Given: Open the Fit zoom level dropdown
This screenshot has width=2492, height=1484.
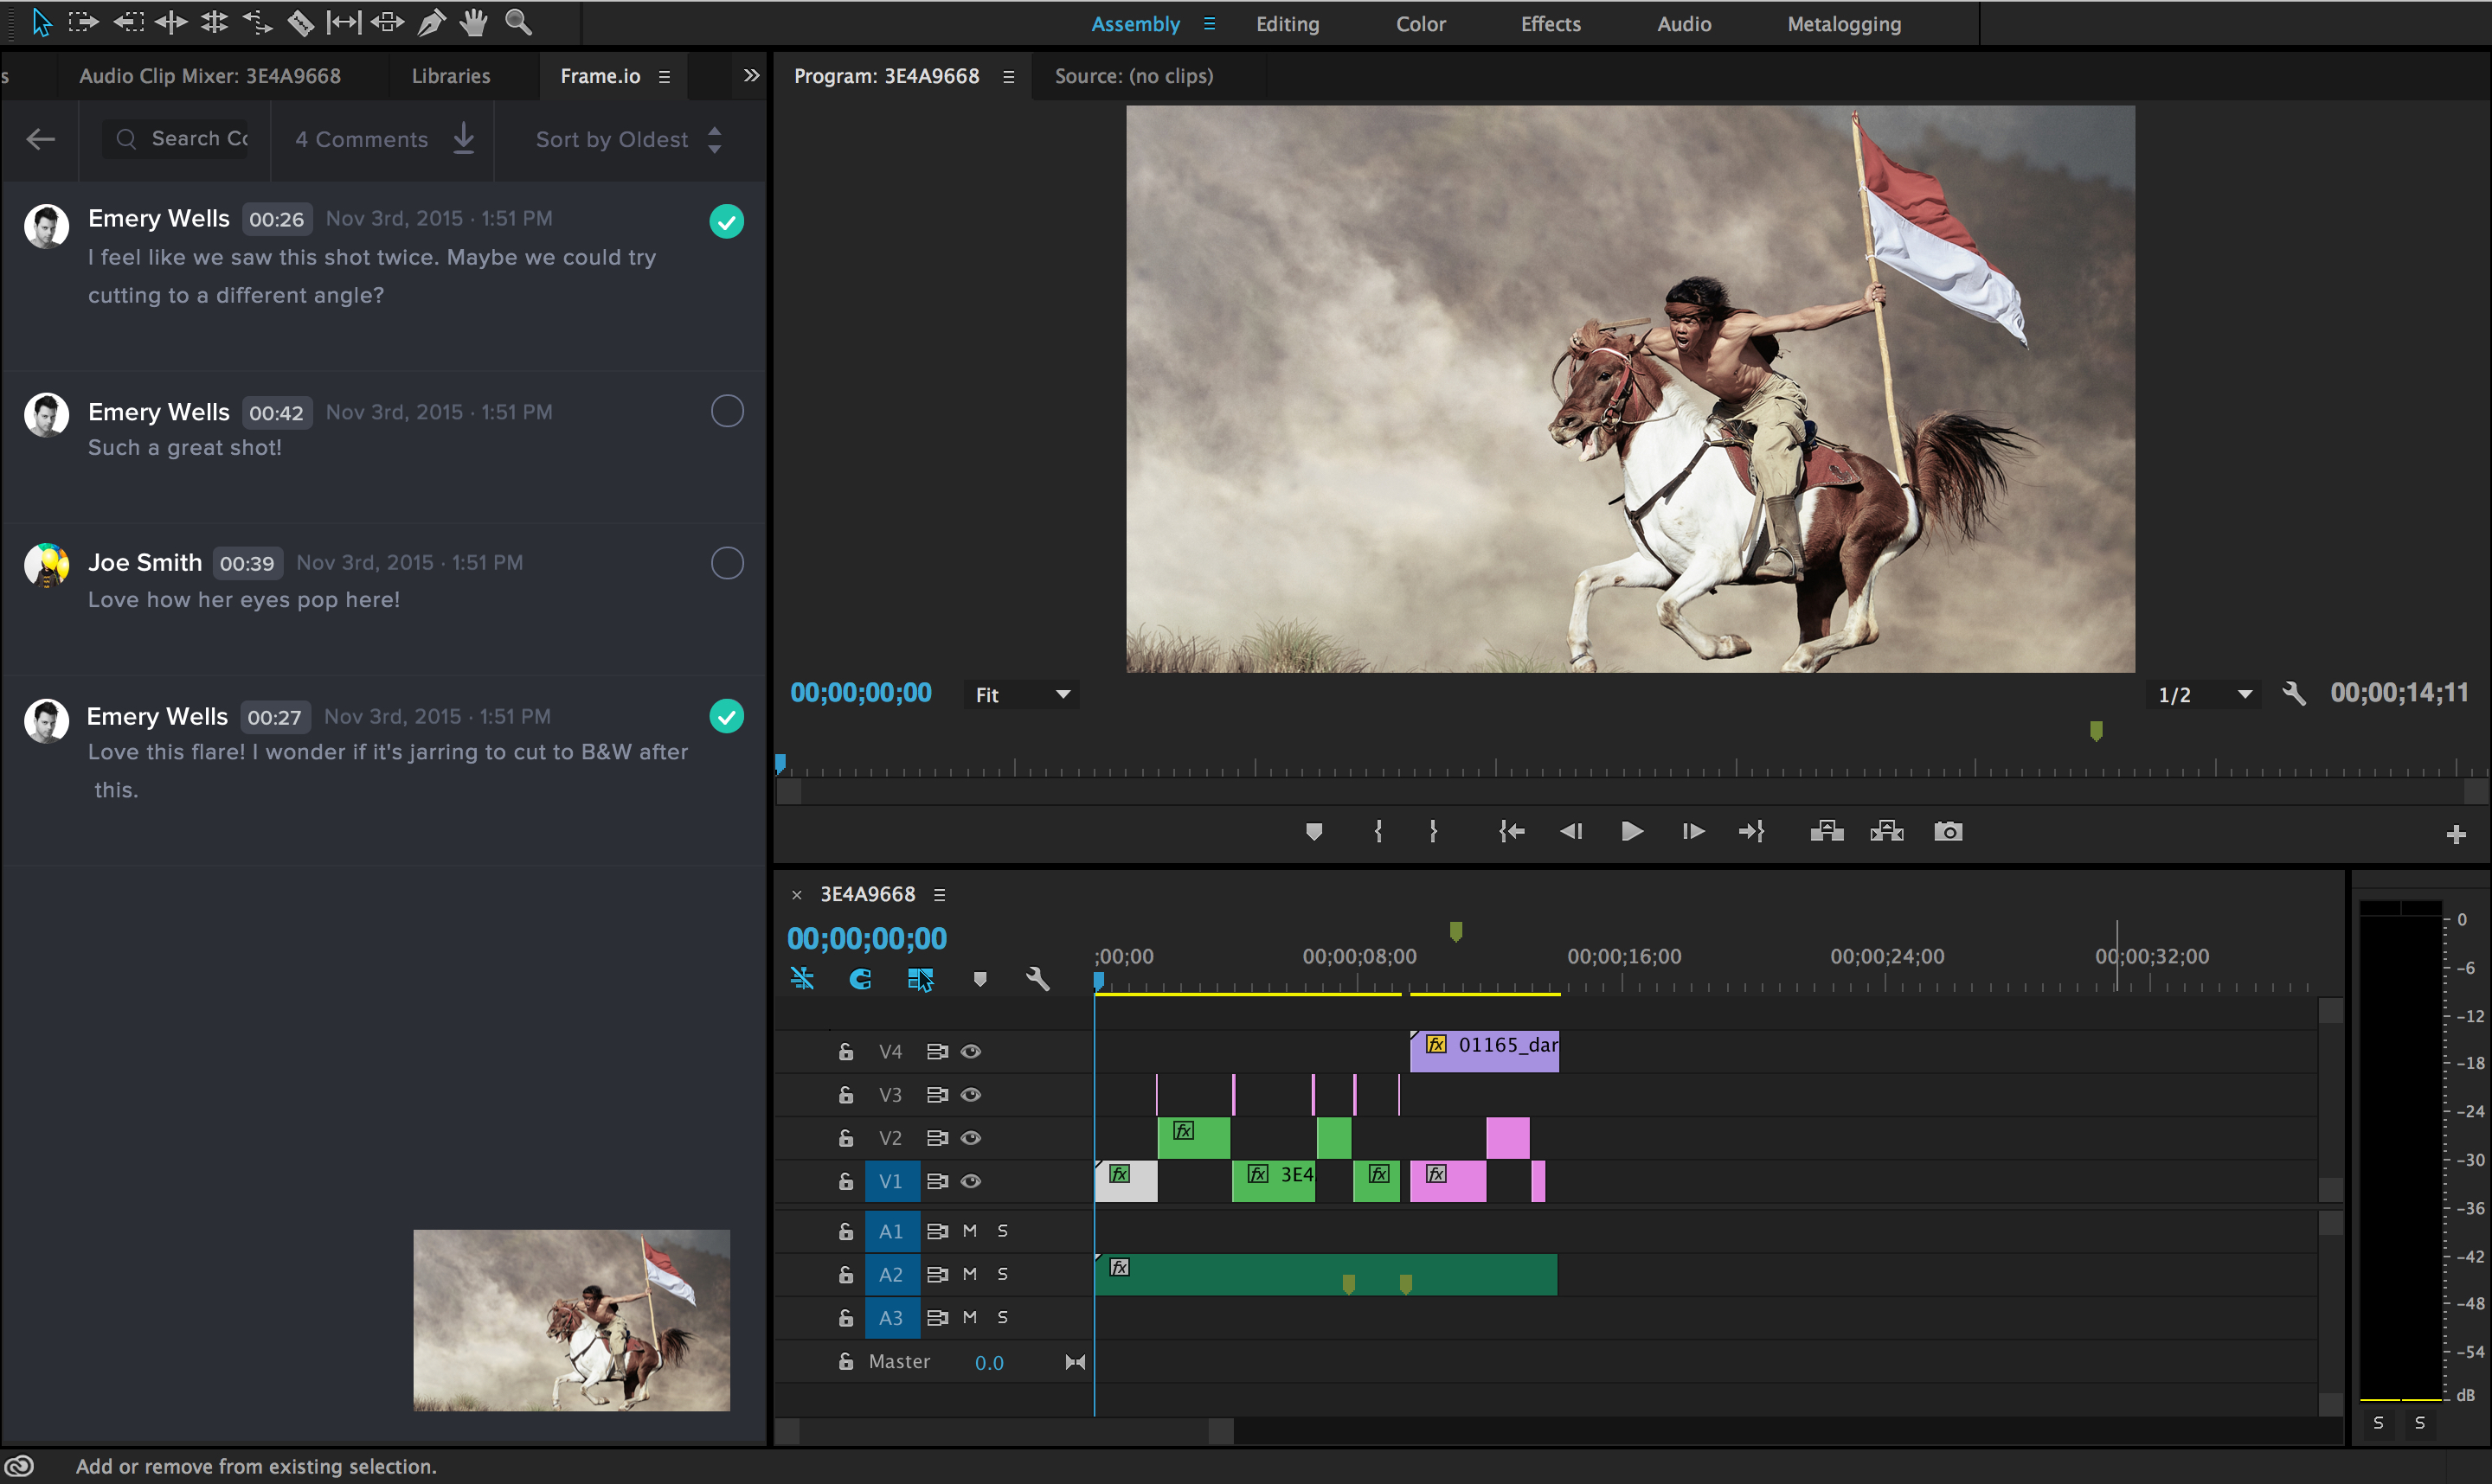Looking at the screenshot, I should point(1020,693).
